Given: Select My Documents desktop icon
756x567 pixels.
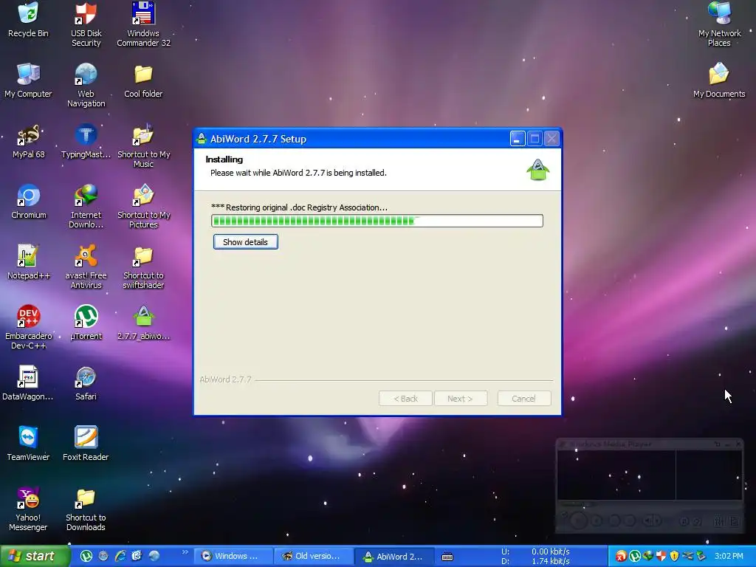Looking at the screenshot, I should (x=719, y=80).
